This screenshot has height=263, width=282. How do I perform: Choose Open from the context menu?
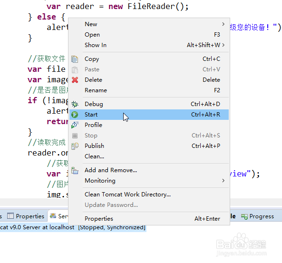coord(149,35)
